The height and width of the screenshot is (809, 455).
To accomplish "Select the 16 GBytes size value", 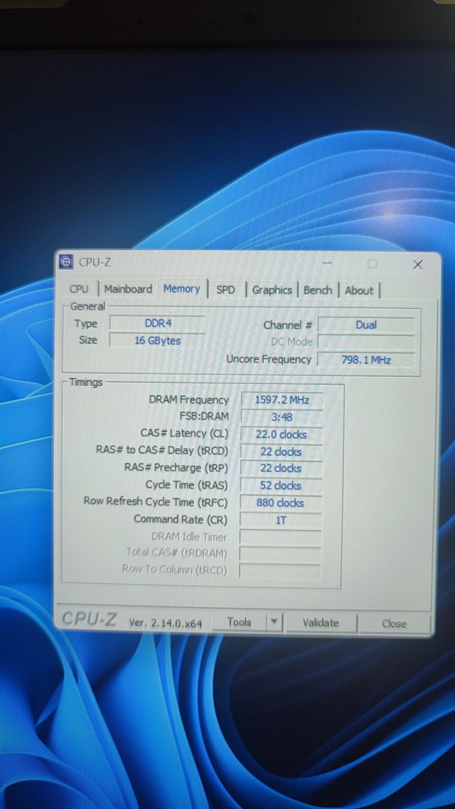I will pyautogui.click(x=158, y=341).
